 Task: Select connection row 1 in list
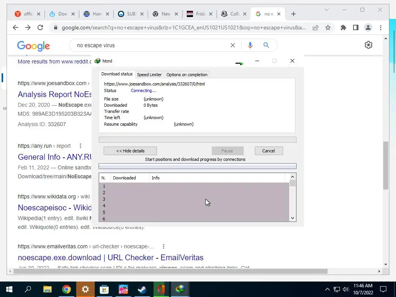coord(194,186)
